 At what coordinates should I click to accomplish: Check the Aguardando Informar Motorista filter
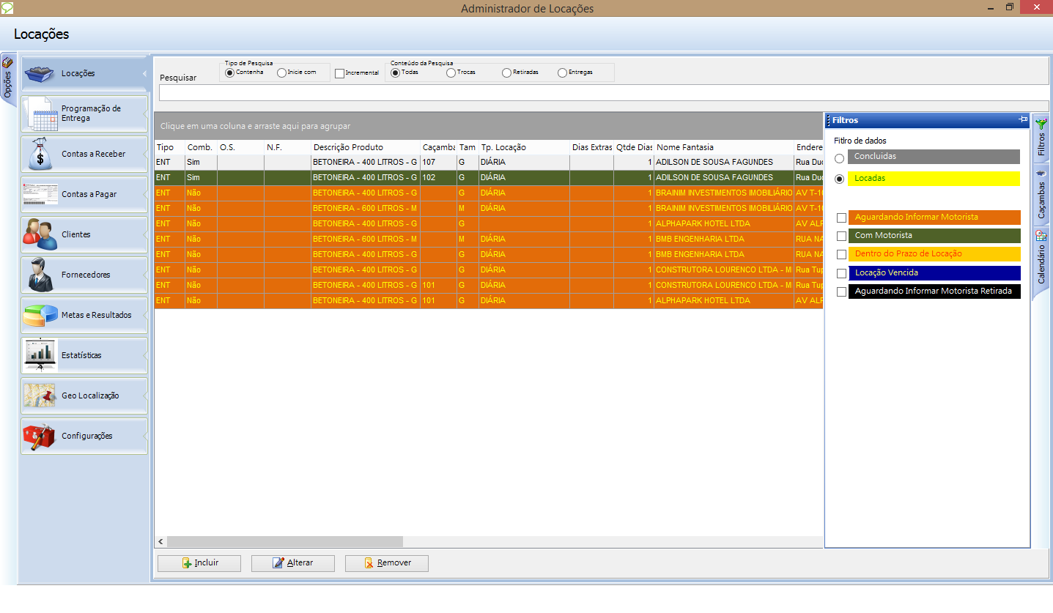841,218
